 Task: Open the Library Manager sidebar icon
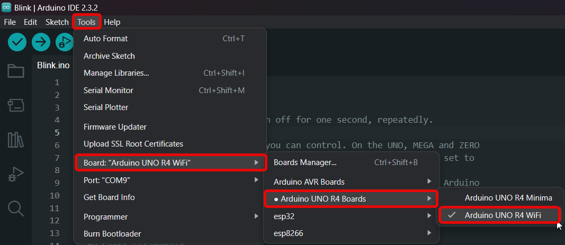[x=16, y=140]
